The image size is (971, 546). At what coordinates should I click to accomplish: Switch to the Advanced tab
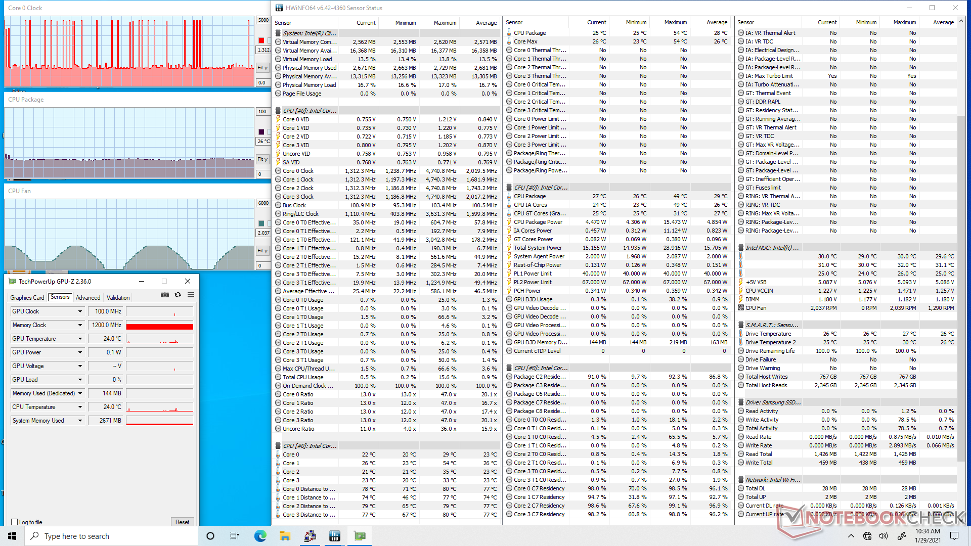click(x=88, y=298)
